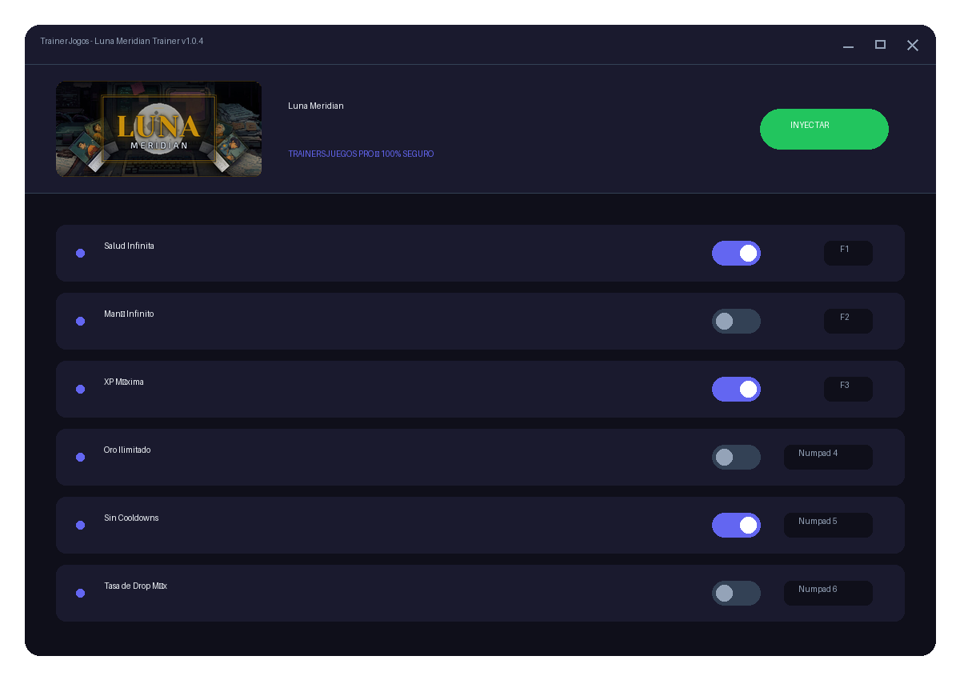Click the dot icon beside Oro Ilimitado
960x680 pixels.
80,457
